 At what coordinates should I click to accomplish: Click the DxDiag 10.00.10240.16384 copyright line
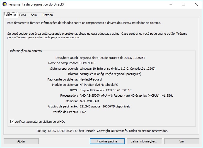tap(102, 131)
